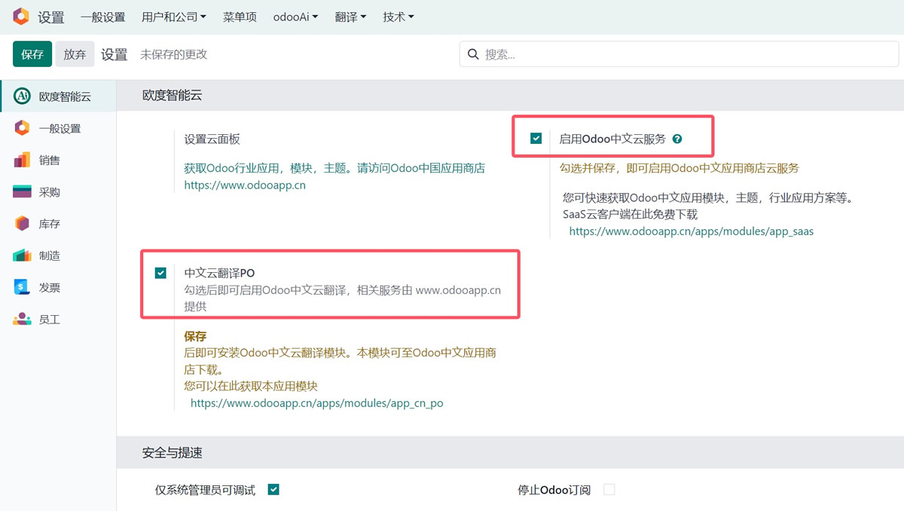Enable the 停止Odoo订阅 checkbox

609,490
